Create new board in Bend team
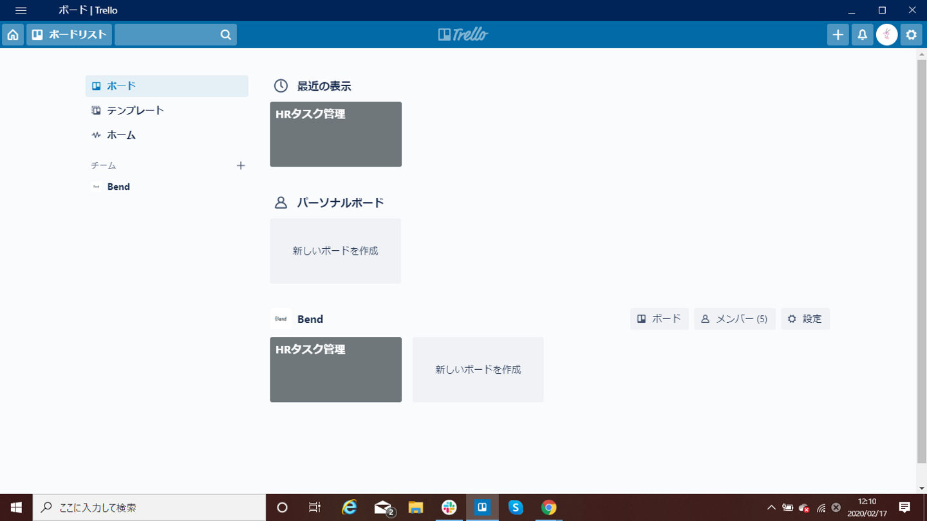 tap(478, 370)
